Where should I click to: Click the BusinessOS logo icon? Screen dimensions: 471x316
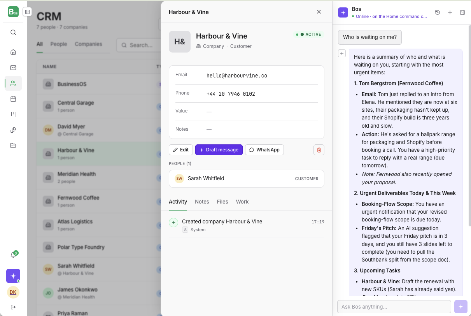[x=13, y=12]
